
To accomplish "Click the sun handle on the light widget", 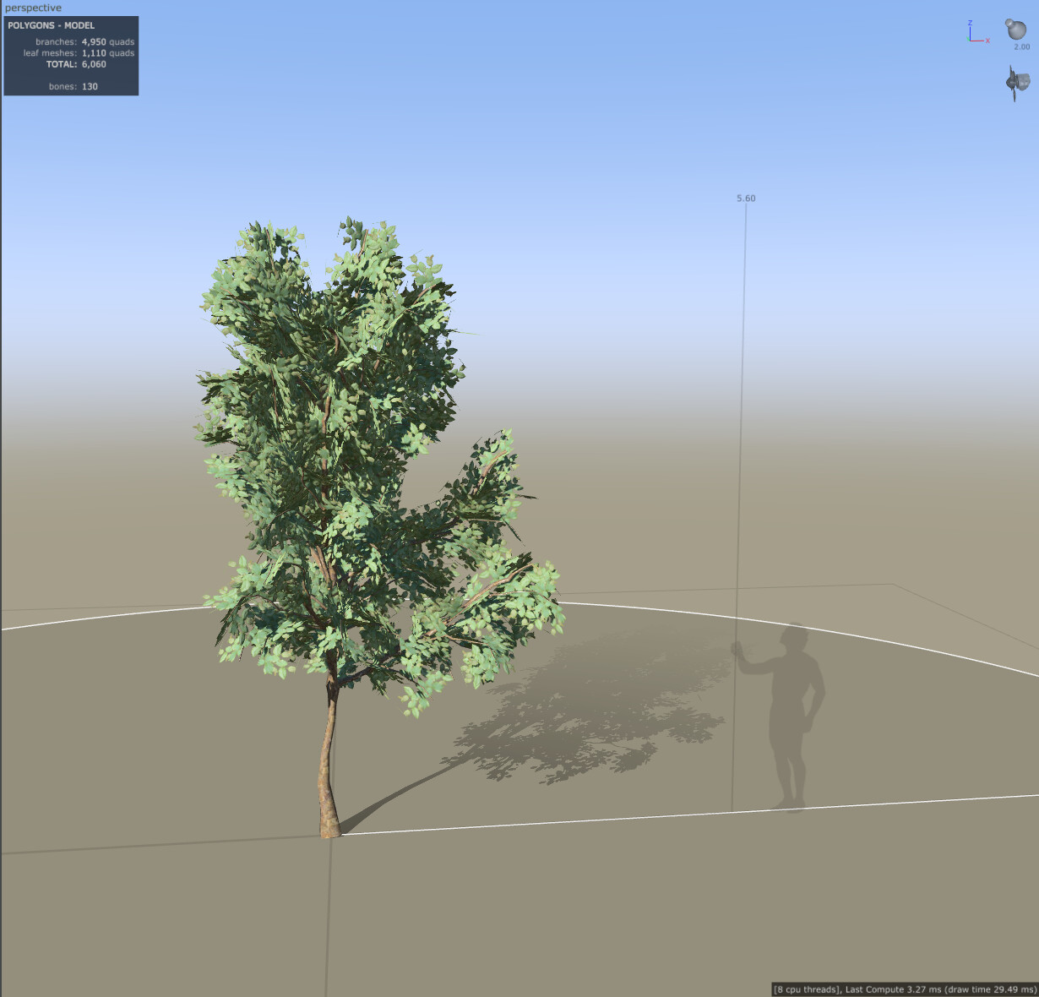I will click(x=1009, y=22).
